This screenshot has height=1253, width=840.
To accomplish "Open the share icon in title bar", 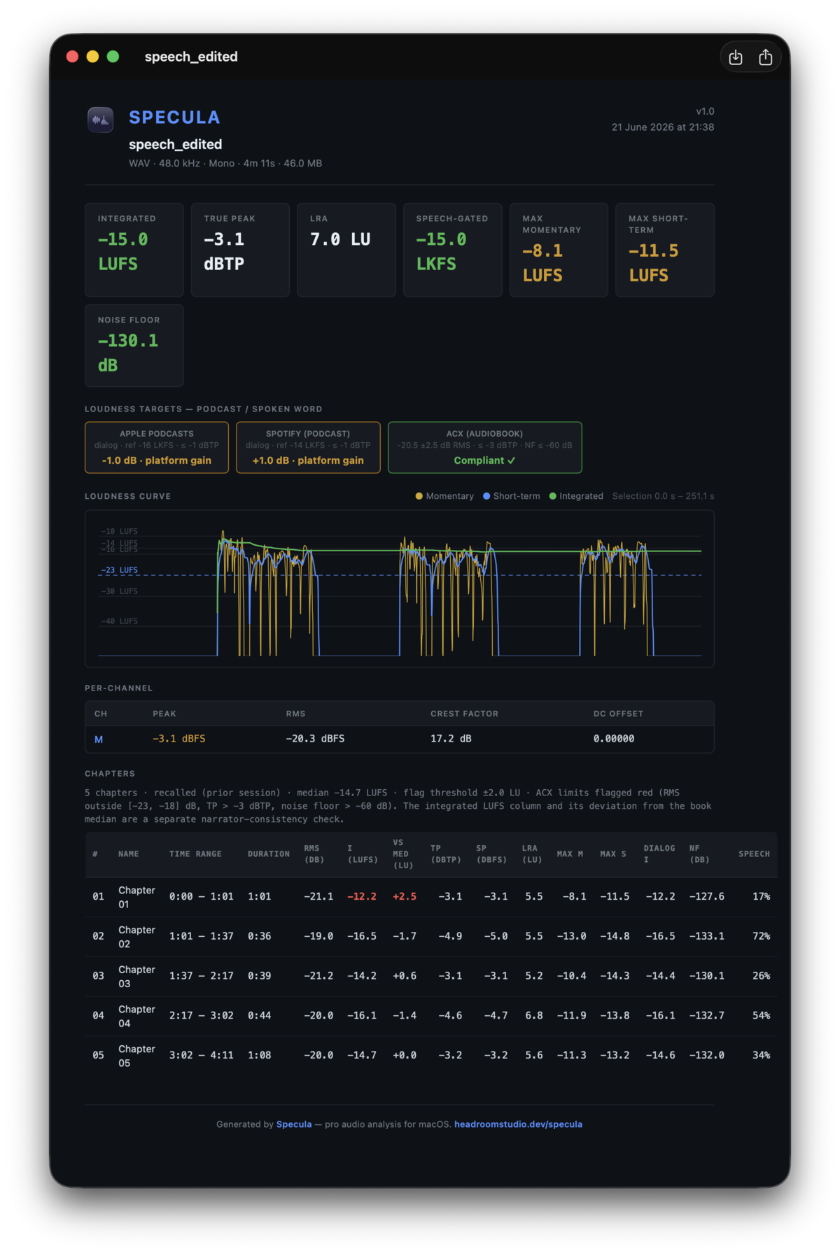I will (x=765, y=57).
